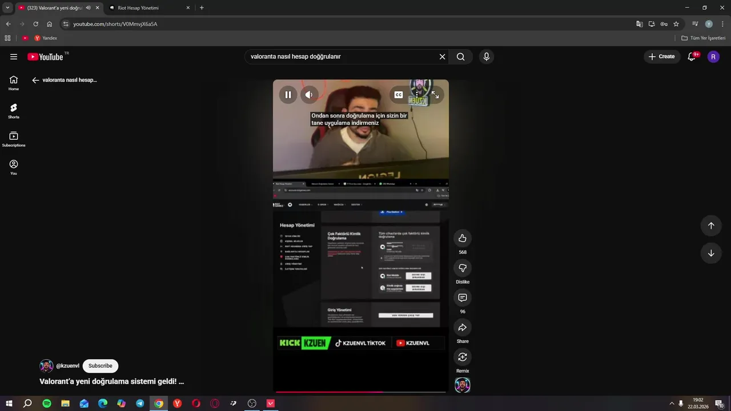Open a new browser tab
This screenshot has width=731, height=411.
pos(202,8)
